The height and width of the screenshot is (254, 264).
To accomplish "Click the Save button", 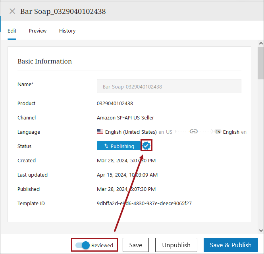I will pos(135,245).
